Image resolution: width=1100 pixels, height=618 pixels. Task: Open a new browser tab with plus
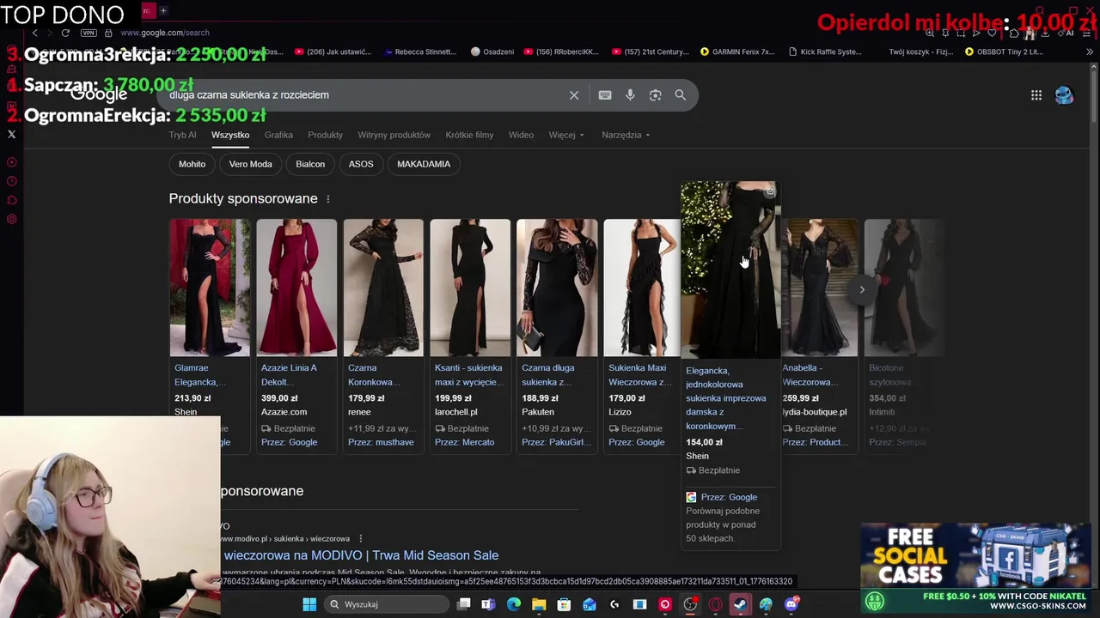pos(163,10)
